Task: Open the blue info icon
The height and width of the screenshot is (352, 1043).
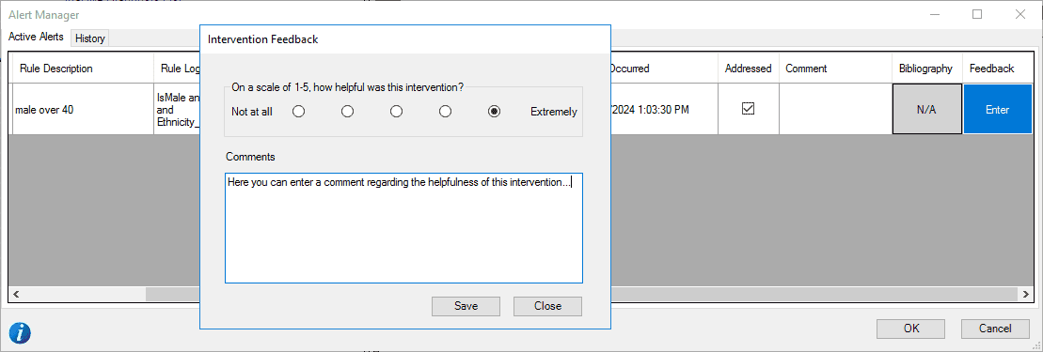Action: [x=20, y=332]
